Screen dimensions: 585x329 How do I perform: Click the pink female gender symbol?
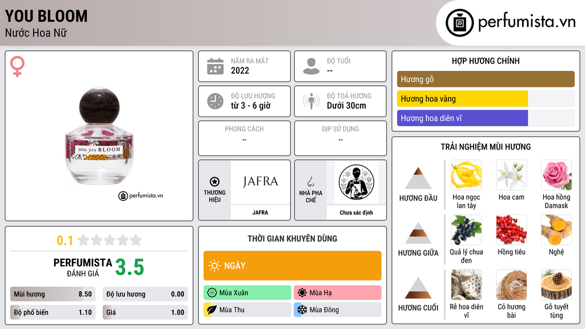point(17,66)
